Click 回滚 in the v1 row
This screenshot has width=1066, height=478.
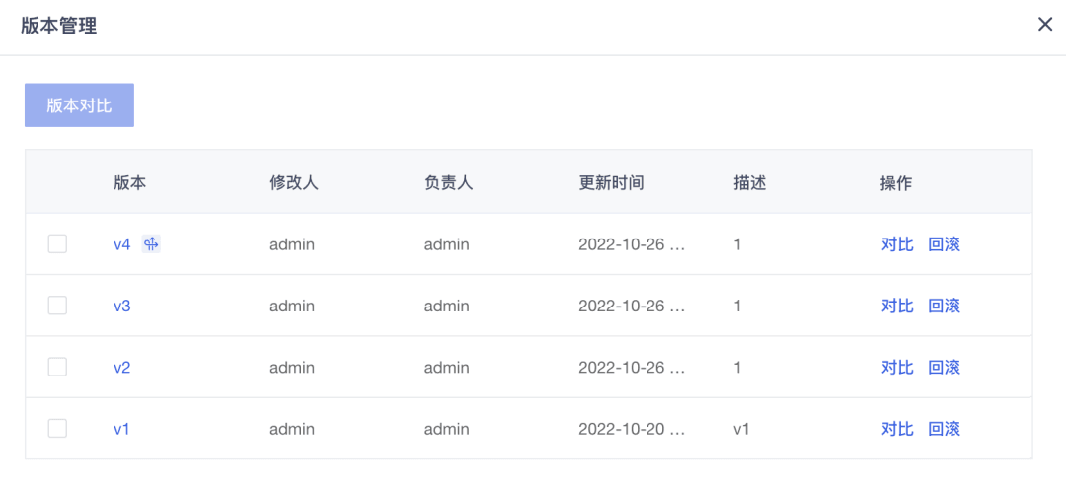point(944,429)
